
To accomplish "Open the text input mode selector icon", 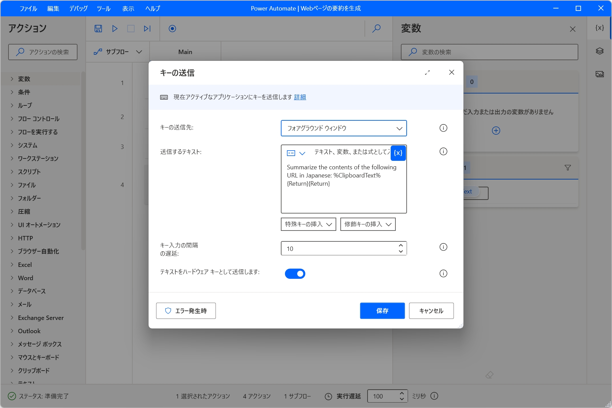I will (x=296, y=153).
